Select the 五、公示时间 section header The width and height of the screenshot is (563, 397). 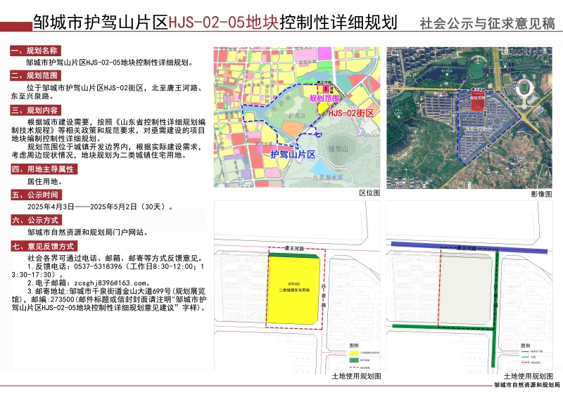[36, 195]
